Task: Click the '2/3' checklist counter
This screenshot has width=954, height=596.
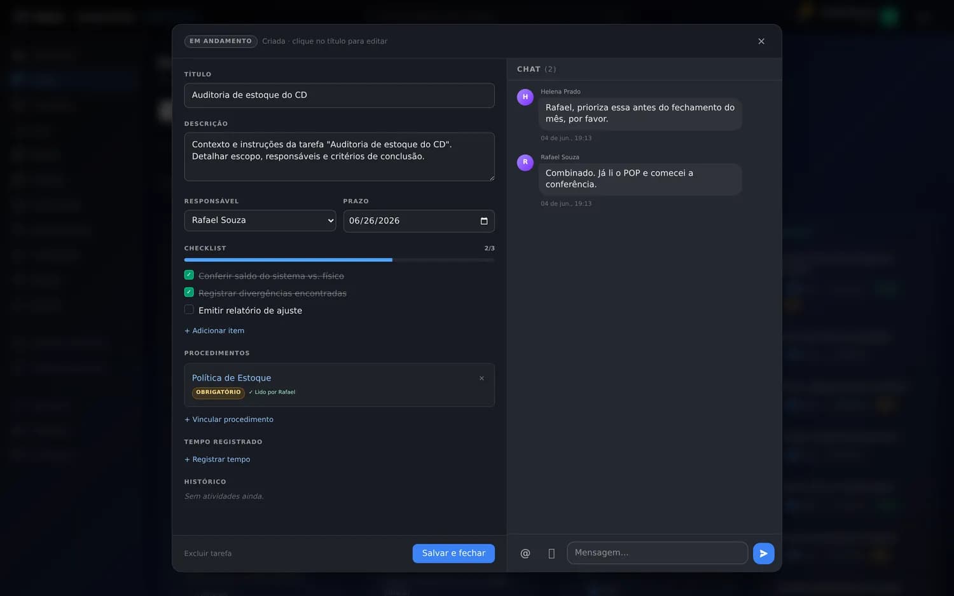Action: point(490,248)
